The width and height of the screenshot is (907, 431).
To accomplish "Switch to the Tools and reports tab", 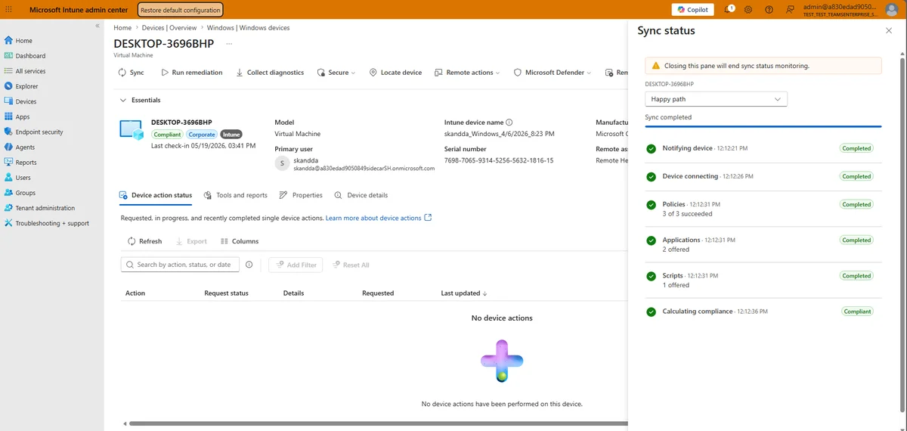I will 236,195.
